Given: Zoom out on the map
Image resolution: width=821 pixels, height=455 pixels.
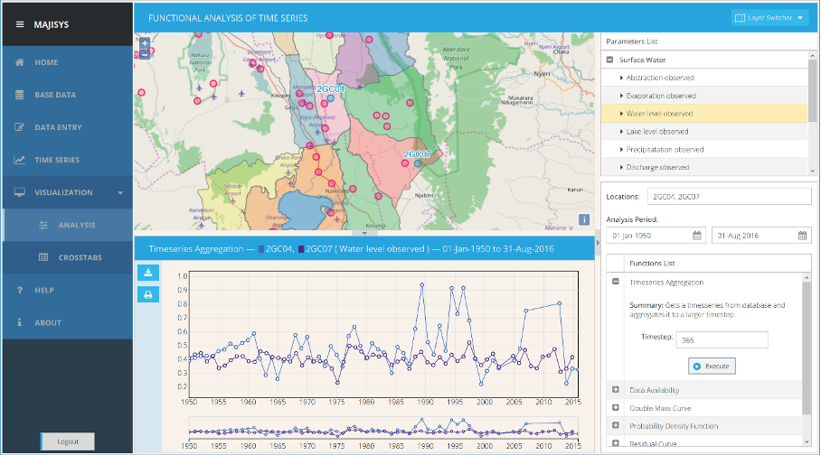Looking at the screenshot, I should click(x=144, y=54).
